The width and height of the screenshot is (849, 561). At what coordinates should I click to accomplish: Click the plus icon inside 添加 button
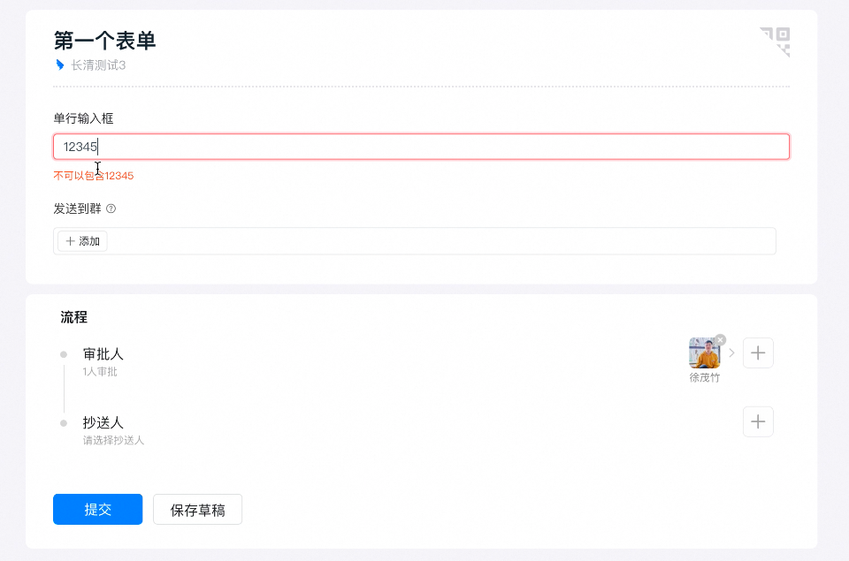(71, 241)
